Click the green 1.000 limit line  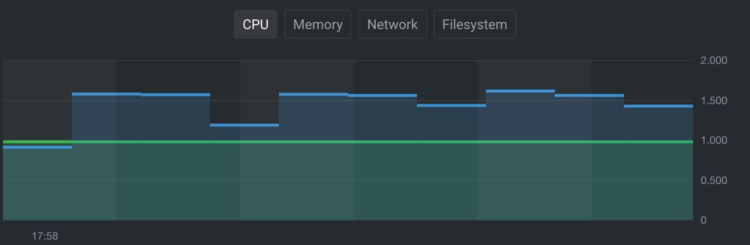point(347,142)
